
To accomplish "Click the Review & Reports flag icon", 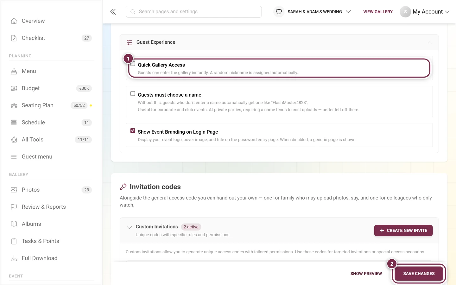I will pyautogui.click(x=14, y=207).
